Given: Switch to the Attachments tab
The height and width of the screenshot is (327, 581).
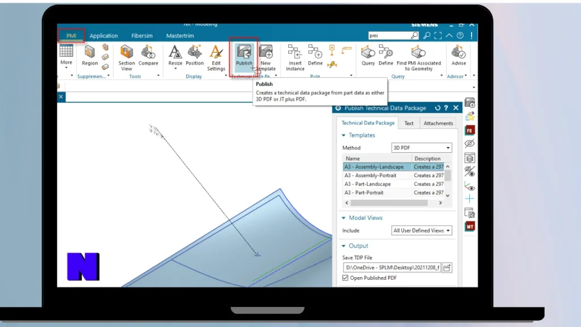Looking at the screenshot, I should pos(438,123).
